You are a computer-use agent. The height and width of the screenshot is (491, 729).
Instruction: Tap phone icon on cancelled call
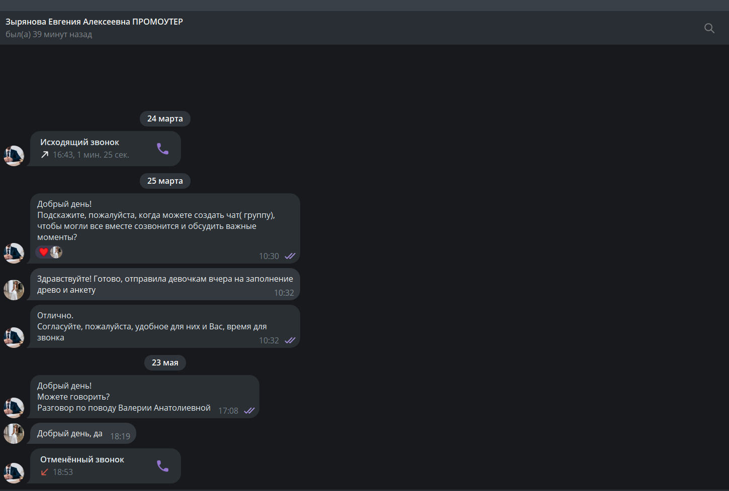pyautogui.click(x=162, y=466)
